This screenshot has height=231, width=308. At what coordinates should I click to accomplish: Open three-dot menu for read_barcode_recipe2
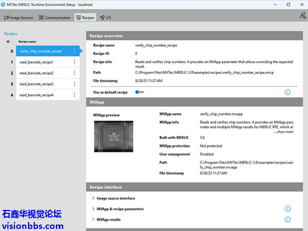pos(75,73)
